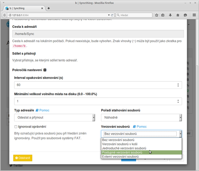
Task: Open the Pořadí stahování souborů dropdown
Action: tap(141, 118)
